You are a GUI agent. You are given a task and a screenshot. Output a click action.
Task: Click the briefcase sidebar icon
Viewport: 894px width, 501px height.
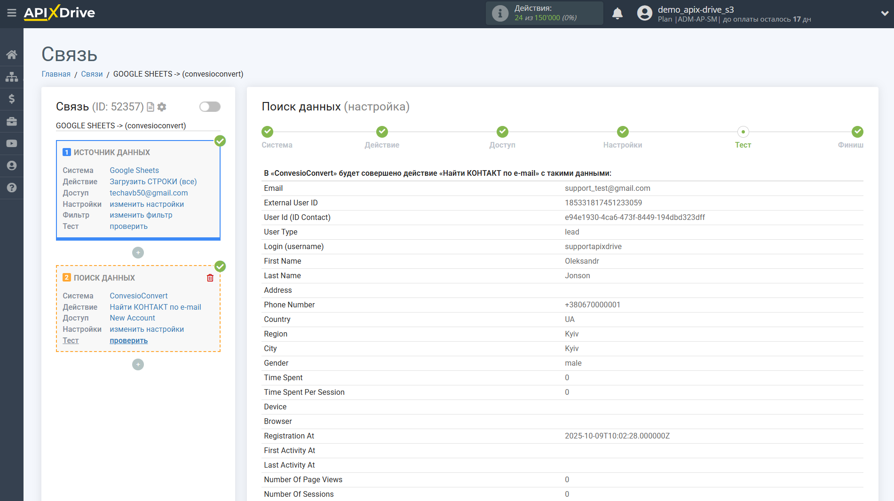12,121
